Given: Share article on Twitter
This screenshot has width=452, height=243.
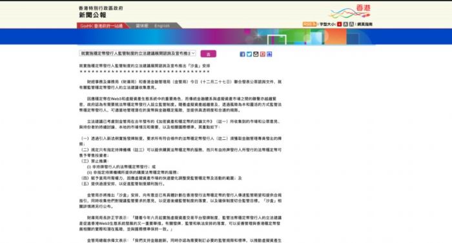Looking at the screenshot, I should tap(249, 54).
